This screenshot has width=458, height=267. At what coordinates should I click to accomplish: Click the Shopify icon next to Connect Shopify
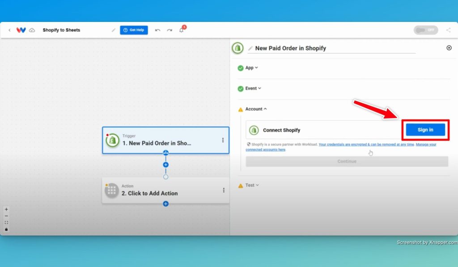click(x=254, y=130)
